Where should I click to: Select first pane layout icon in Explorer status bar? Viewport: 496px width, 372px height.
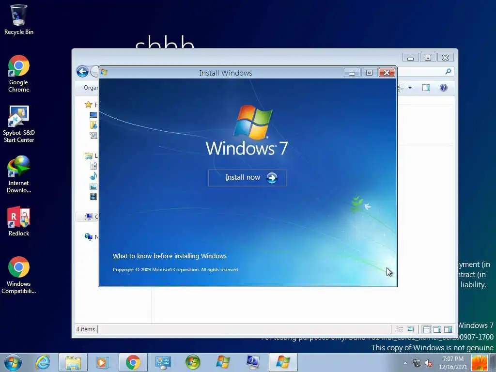427,329
